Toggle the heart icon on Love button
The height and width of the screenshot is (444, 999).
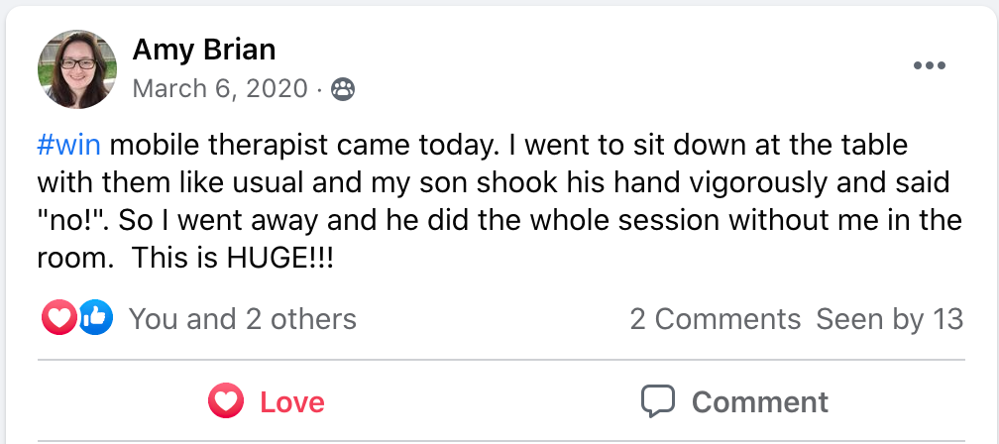pos(226,401)
